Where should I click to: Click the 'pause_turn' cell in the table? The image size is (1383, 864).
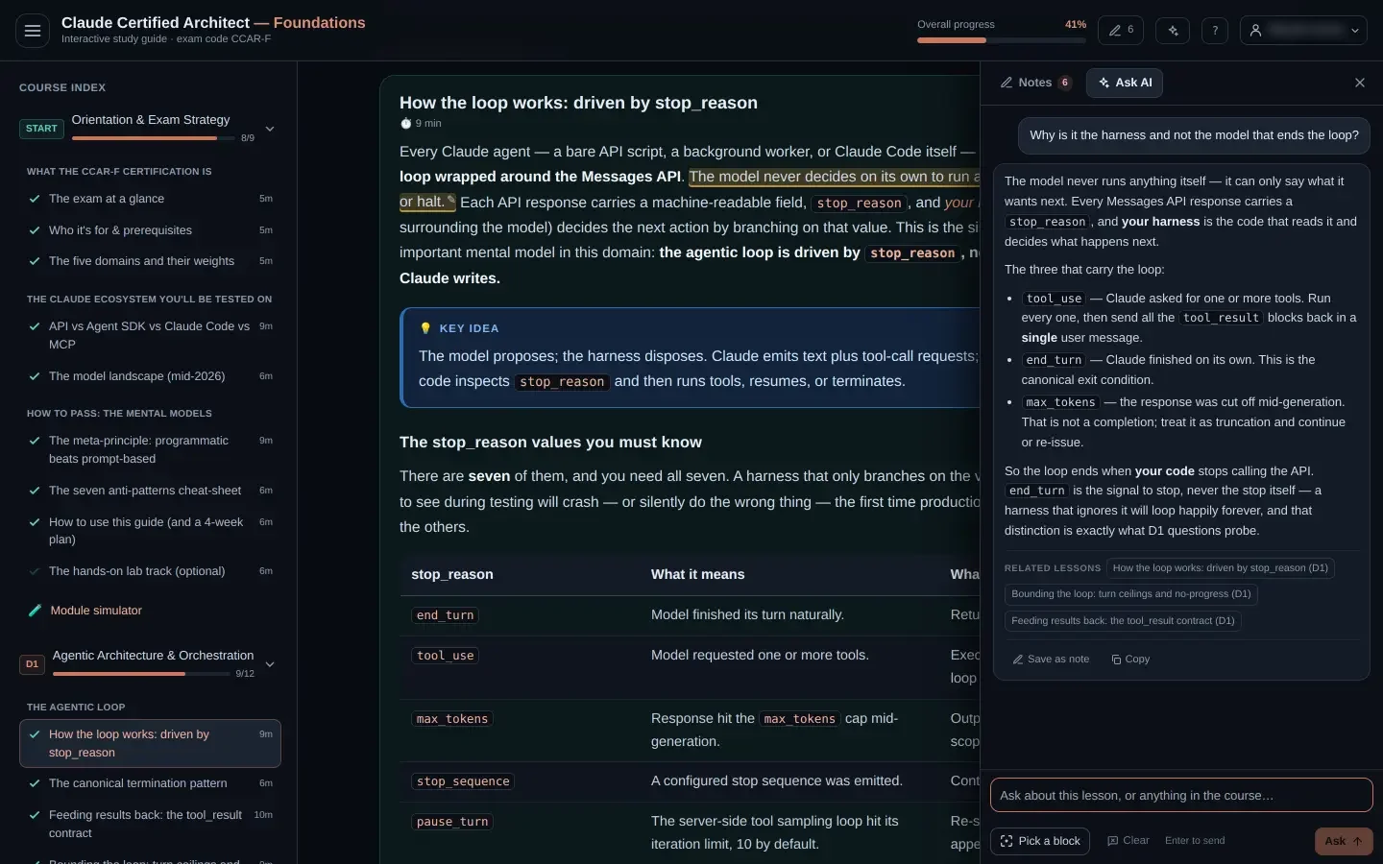(452, 822)
